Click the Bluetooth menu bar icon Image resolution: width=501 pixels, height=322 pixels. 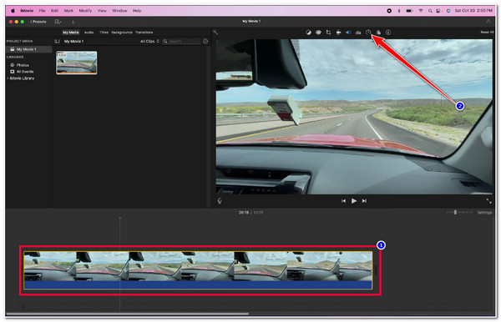point(399,11)
